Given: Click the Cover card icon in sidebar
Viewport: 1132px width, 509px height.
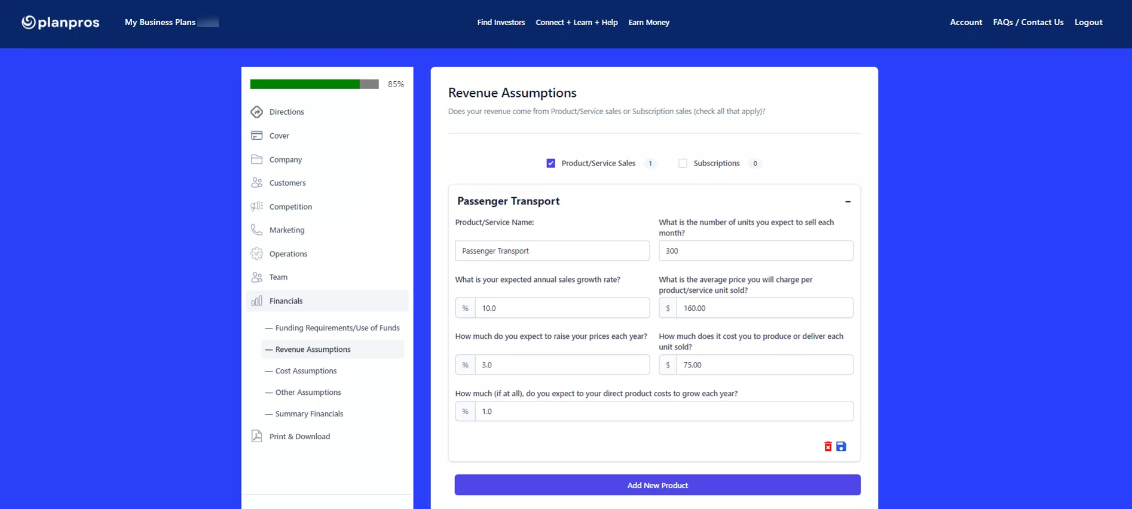Looking at the screenshot, I should [x=256, y=136].
